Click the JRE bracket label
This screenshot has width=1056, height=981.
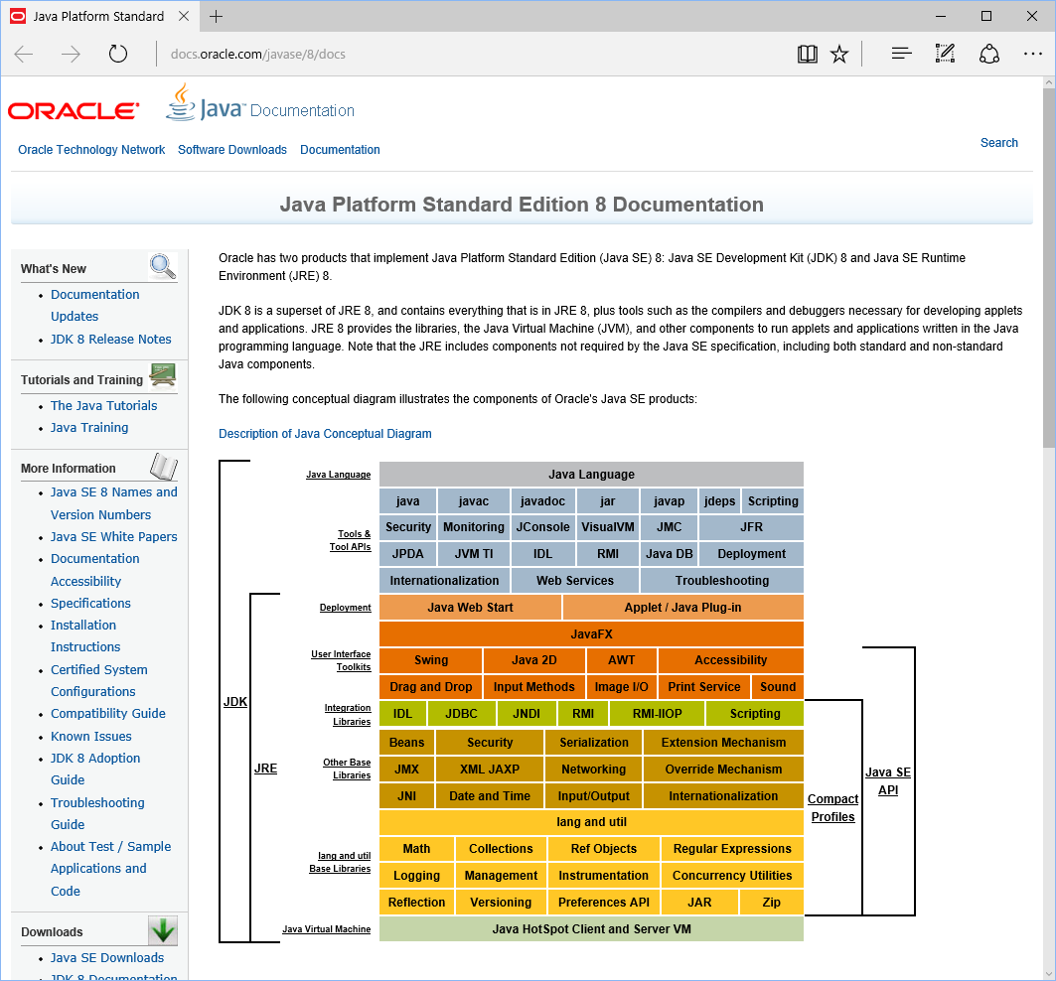[265, 769]
